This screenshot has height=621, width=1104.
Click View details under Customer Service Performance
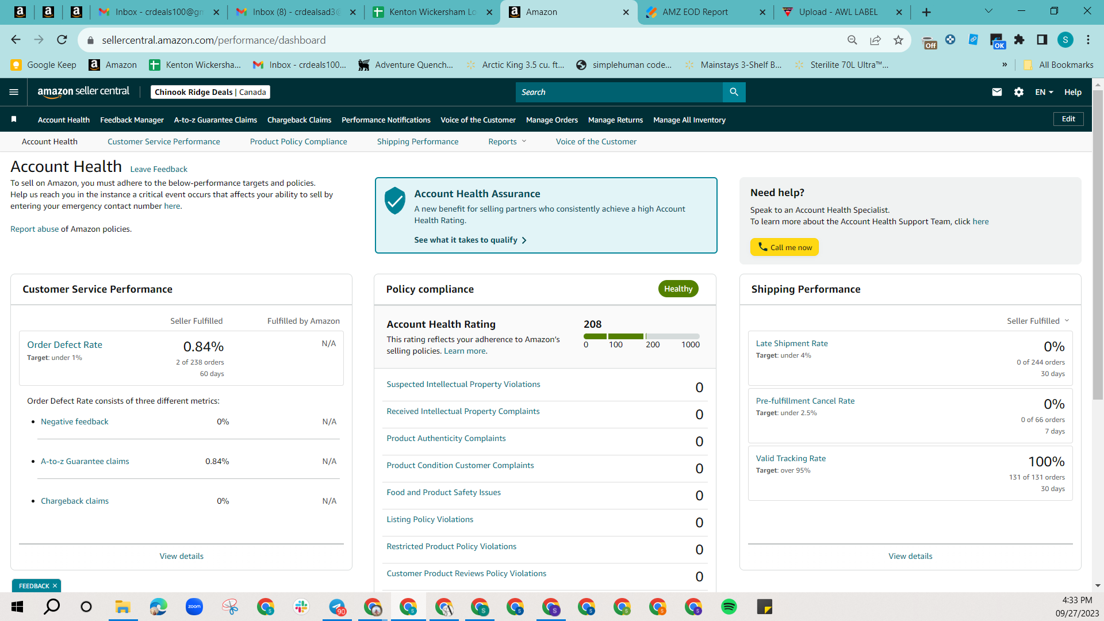tap(182, 556)
